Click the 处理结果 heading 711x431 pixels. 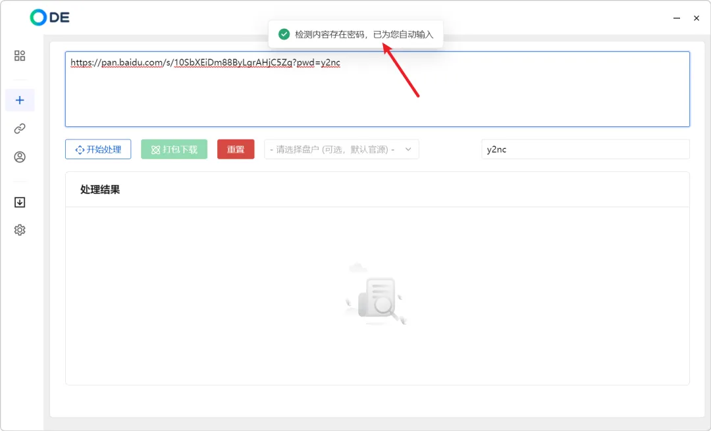[100, 190]
